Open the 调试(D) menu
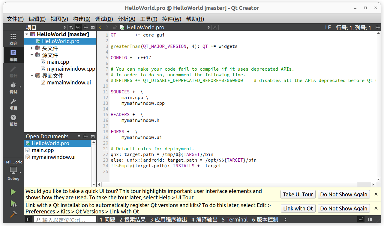Viewport: 384px width, 226px height. click(x=104, y=19)
